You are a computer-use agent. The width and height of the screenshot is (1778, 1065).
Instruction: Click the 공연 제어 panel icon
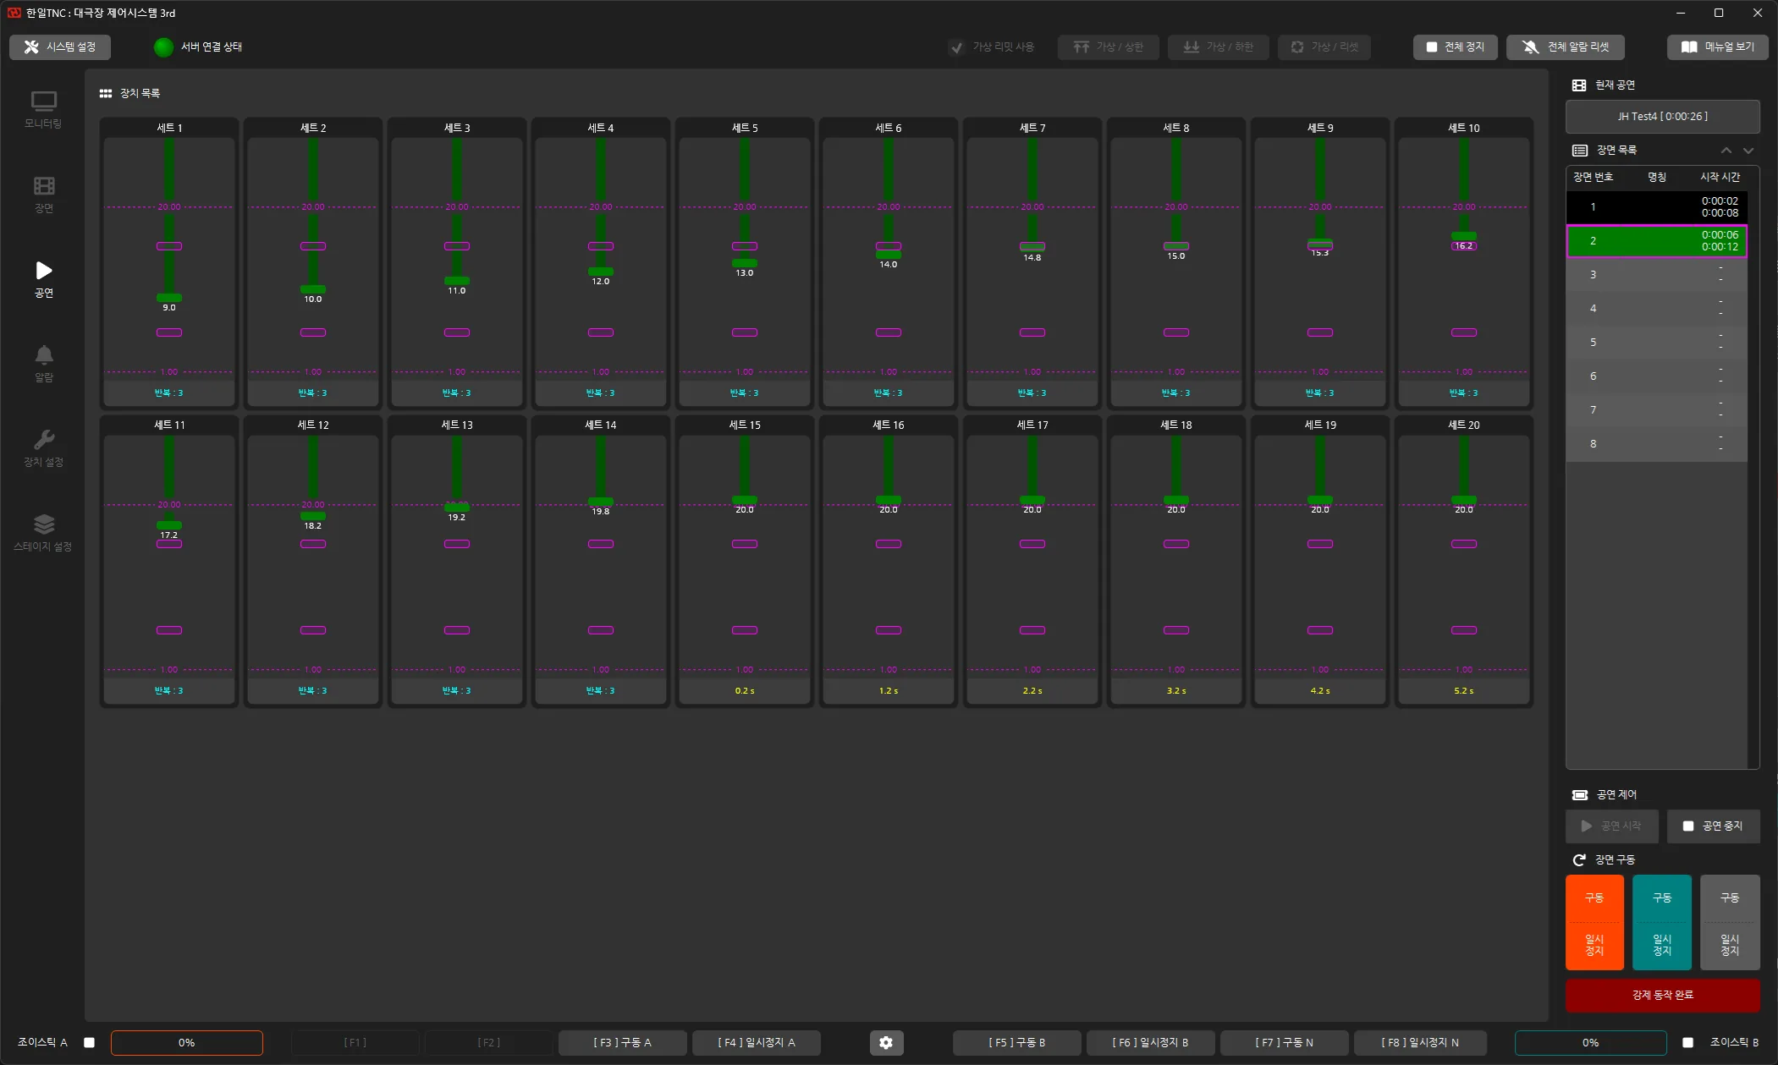(1579, 795)
